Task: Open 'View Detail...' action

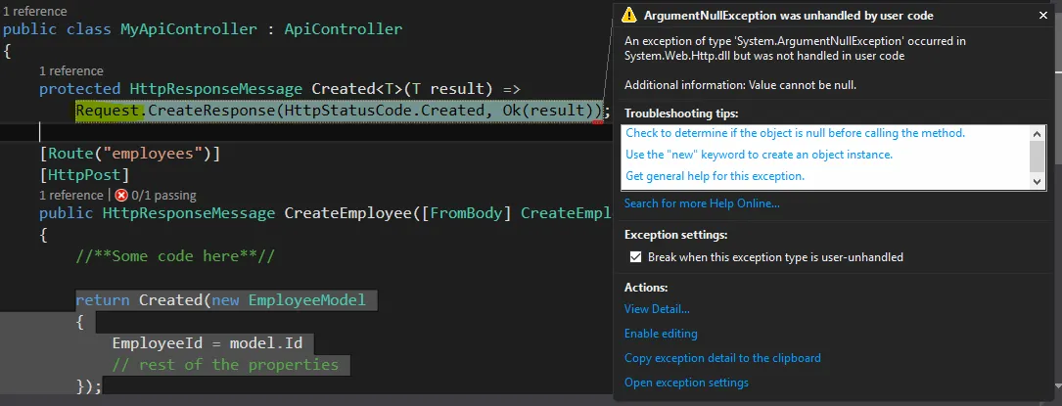Action: point(657,309)
